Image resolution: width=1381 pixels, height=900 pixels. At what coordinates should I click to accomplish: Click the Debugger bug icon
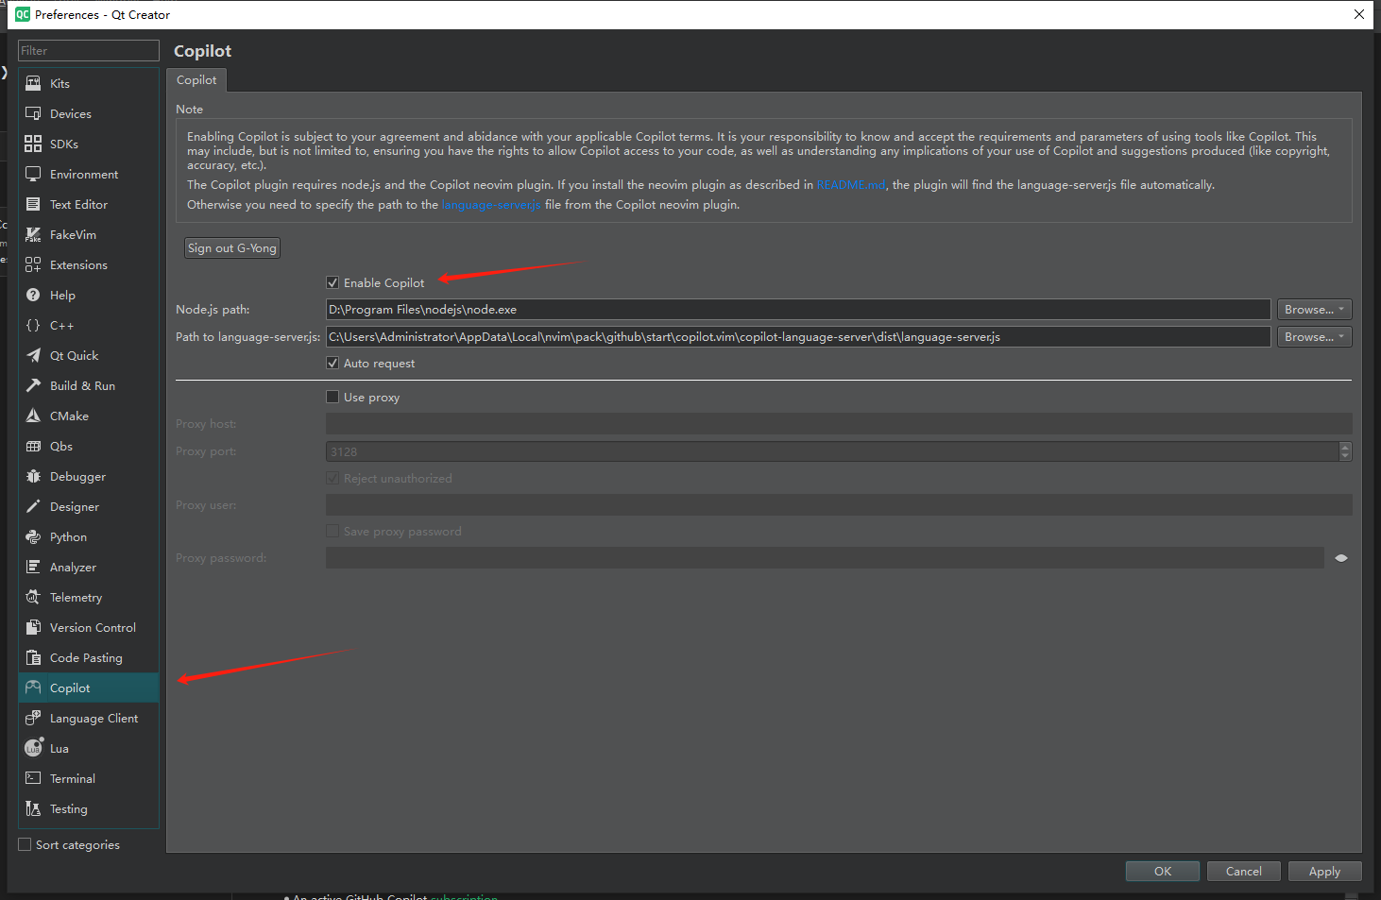click(33, 476)
